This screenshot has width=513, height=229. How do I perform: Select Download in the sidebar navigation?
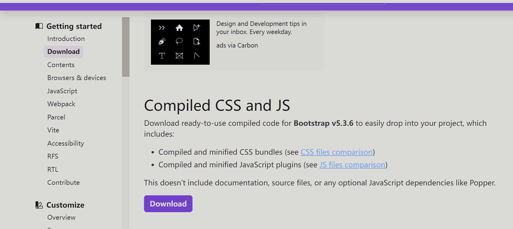(64, 51)
